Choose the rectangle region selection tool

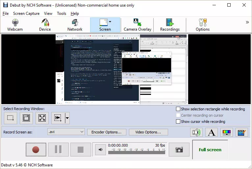pos(11,118)
